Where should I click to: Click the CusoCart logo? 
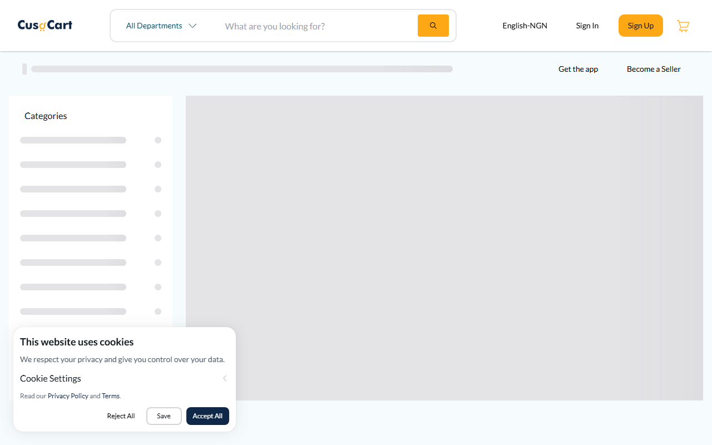click(x=45, y=25)
